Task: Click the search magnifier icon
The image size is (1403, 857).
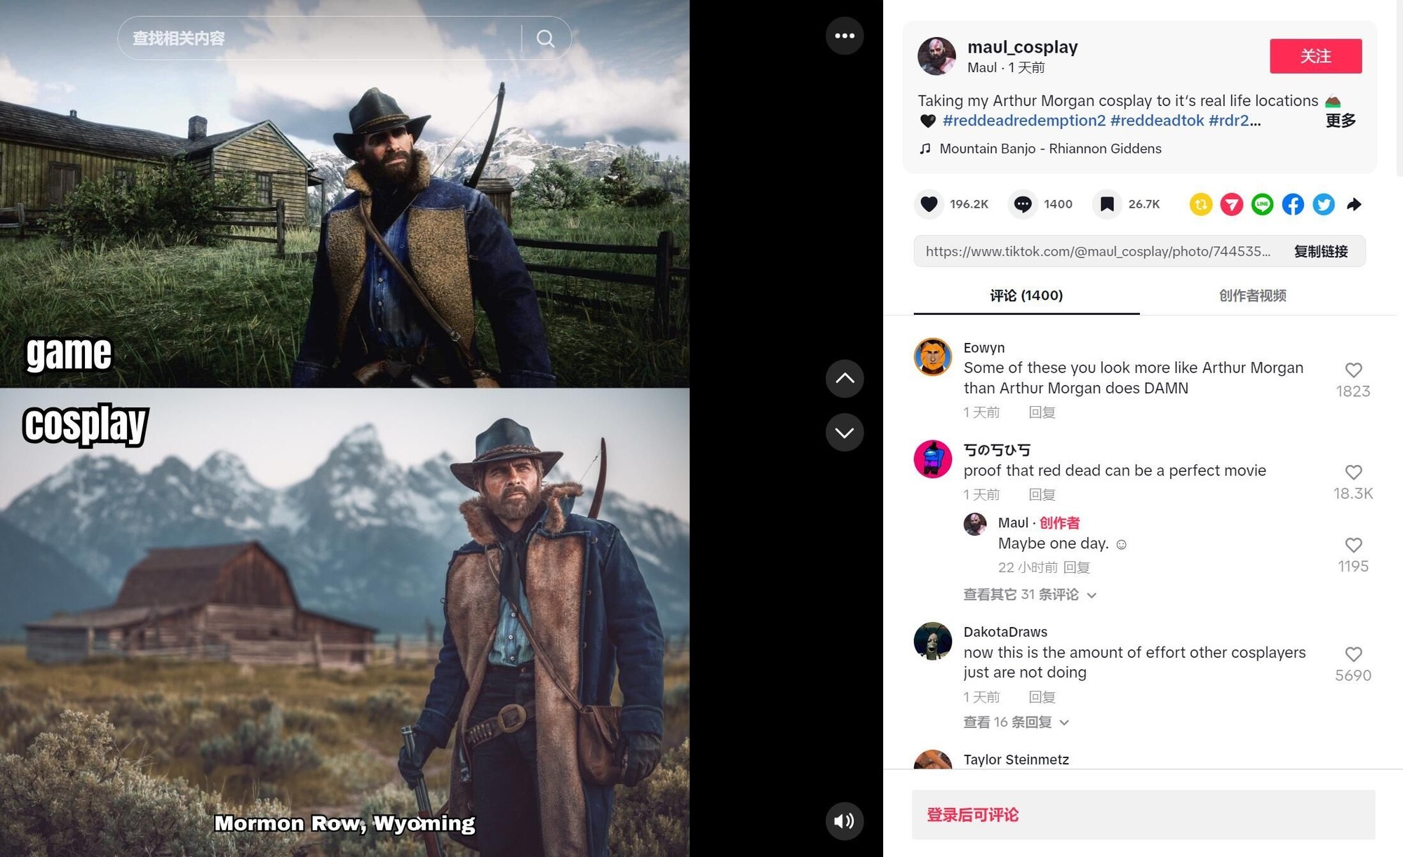Action: tap(545, 38)
